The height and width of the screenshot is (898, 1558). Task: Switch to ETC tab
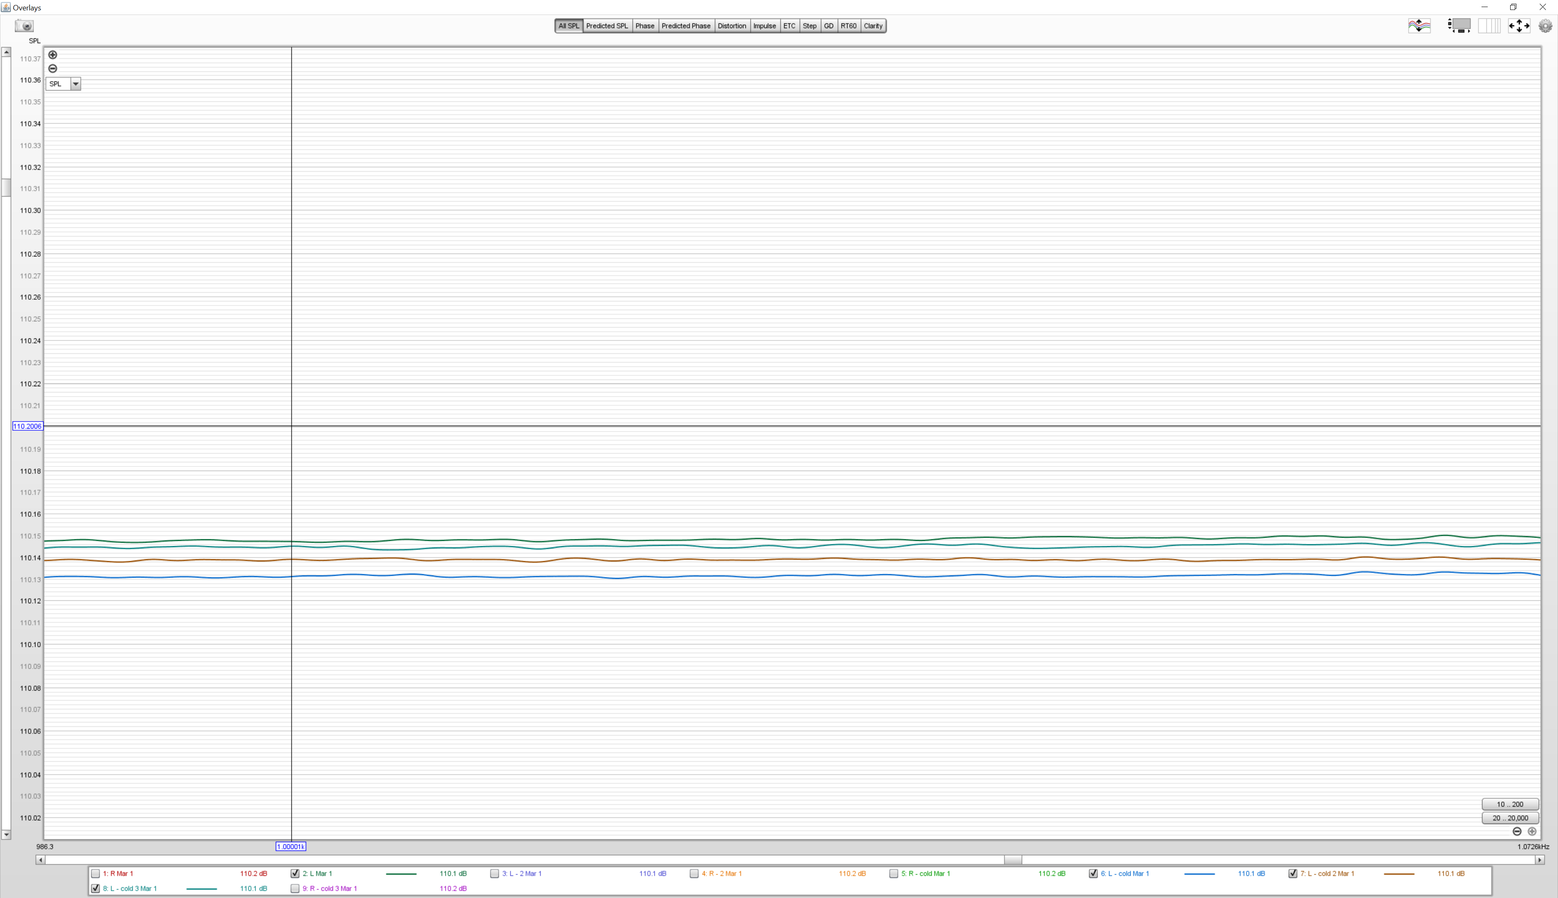pyautogui.click(x=790, y=26)
